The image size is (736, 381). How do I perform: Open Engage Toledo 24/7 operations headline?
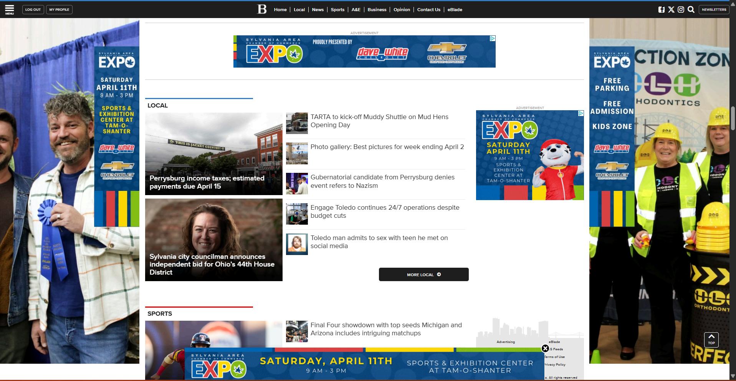(x=385, y=212)
